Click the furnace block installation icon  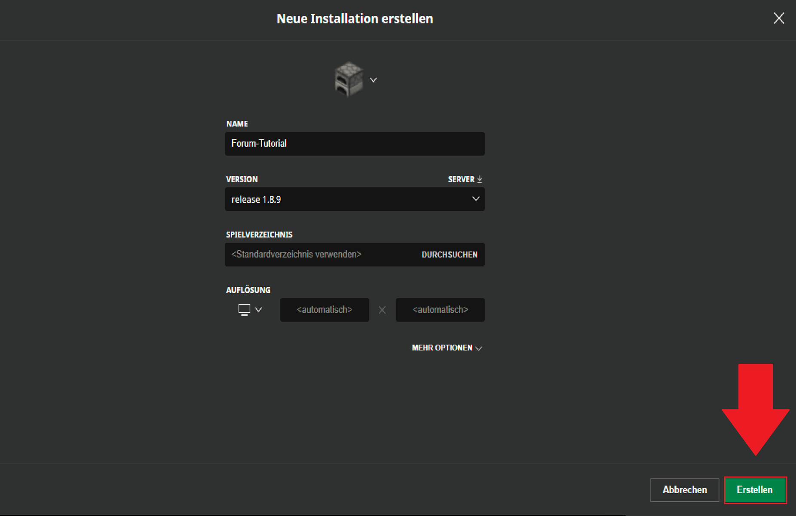coord(349,79)
